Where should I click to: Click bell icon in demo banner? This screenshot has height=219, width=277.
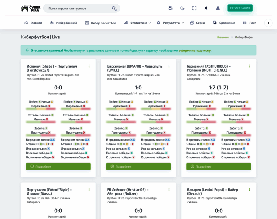click(x=27, y=50)
